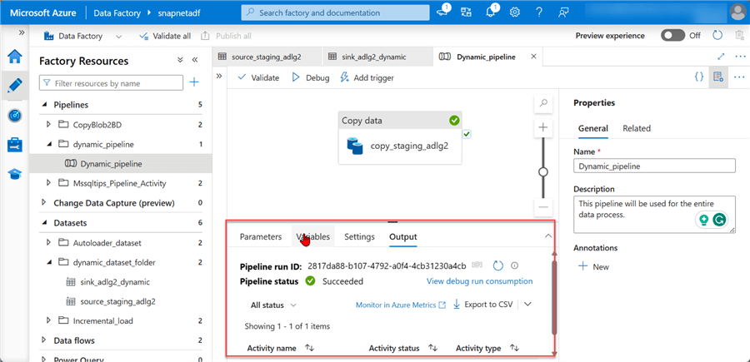
Task: Click the run info circle icon
Action: pyautogui.click(x=515, y=265)
